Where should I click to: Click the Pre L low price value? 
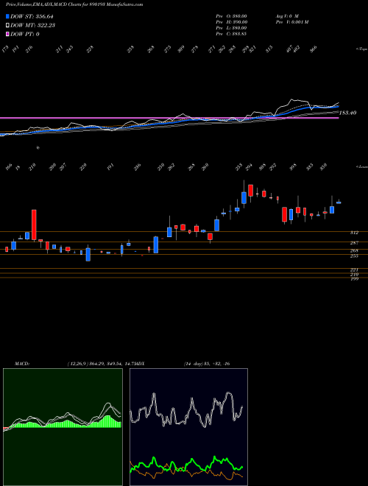[x=232, y=27]
